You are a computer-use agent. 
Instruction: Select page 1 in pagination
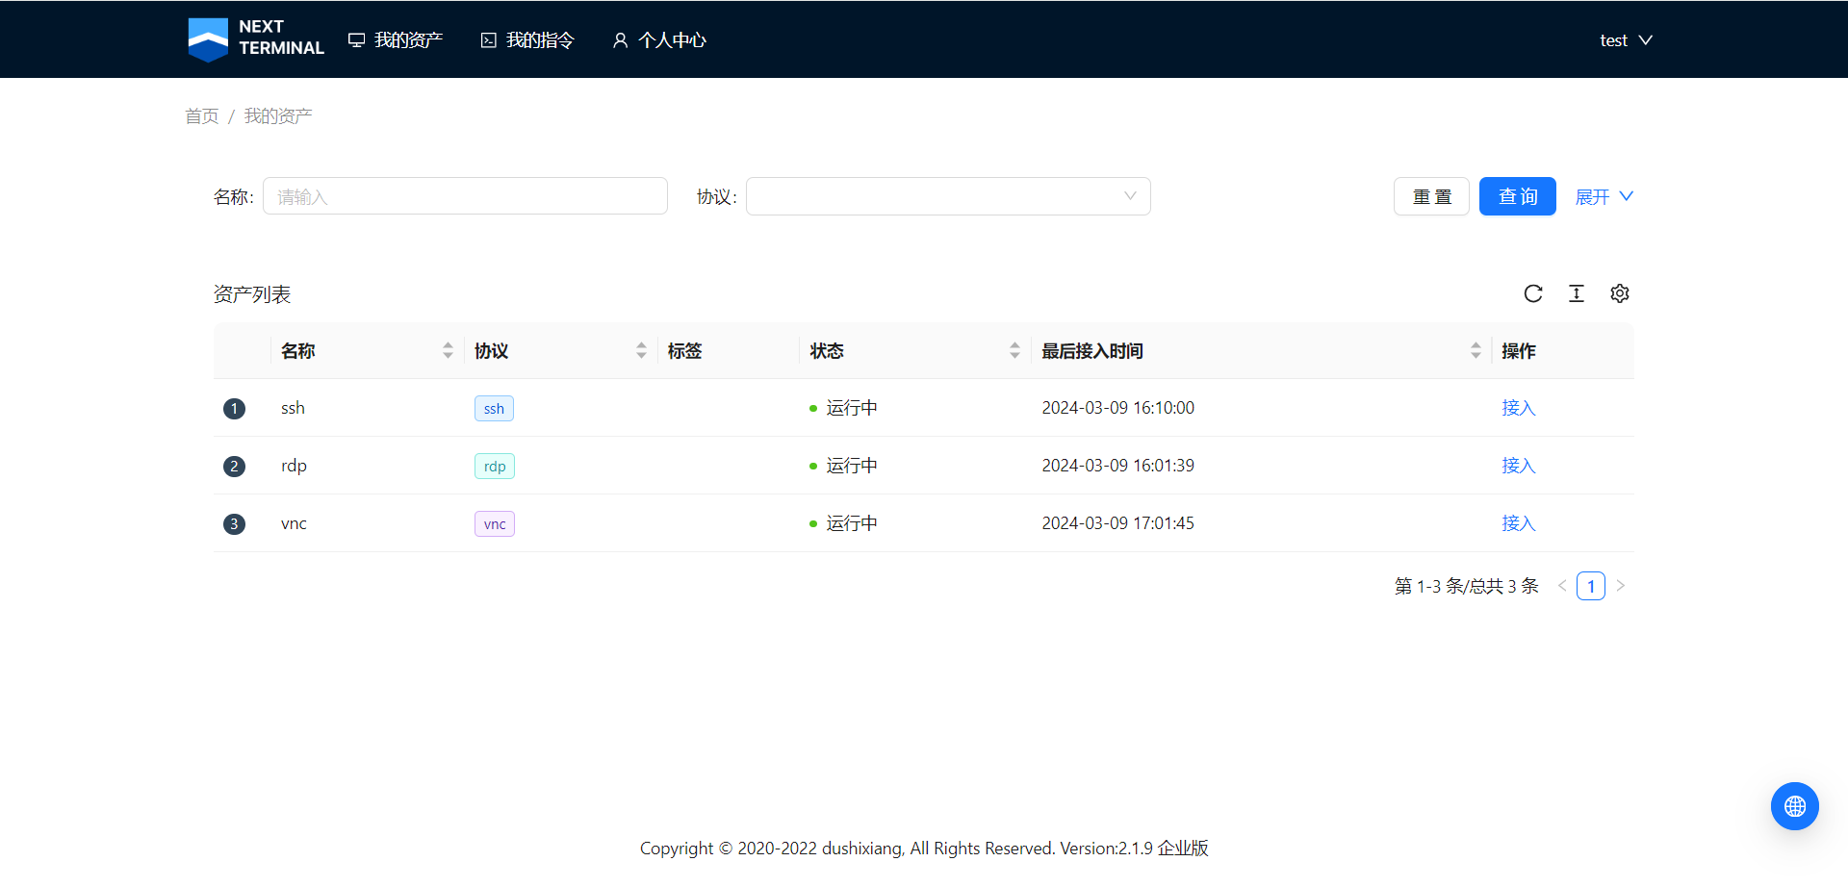[x=1591, y=586]
